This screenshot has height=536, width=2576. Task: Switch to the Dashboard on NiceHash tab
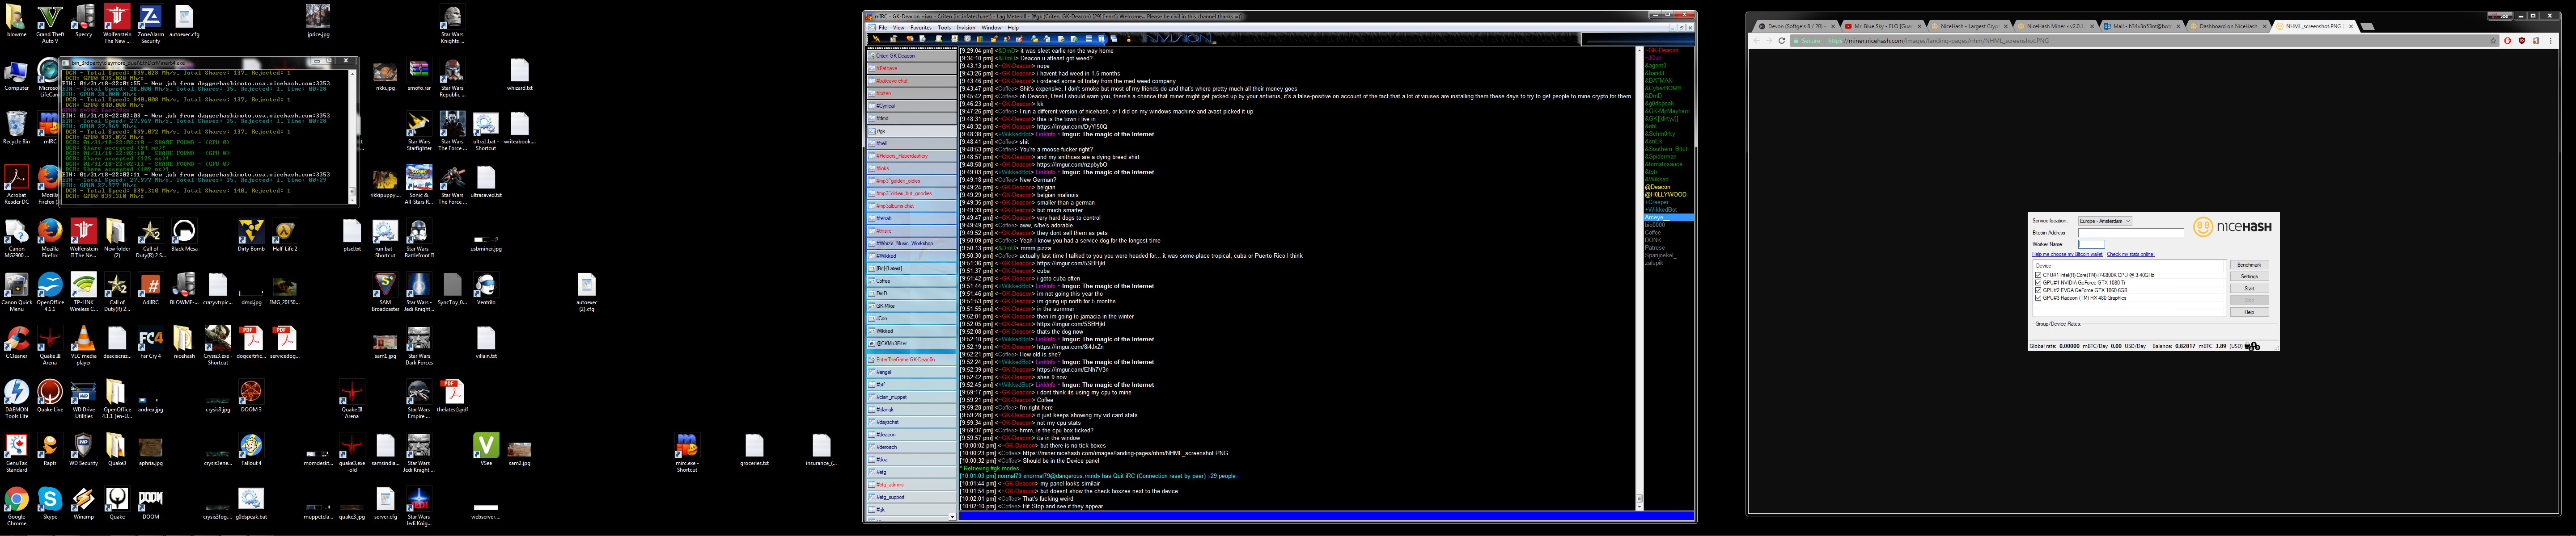(x=2229, y=26)
